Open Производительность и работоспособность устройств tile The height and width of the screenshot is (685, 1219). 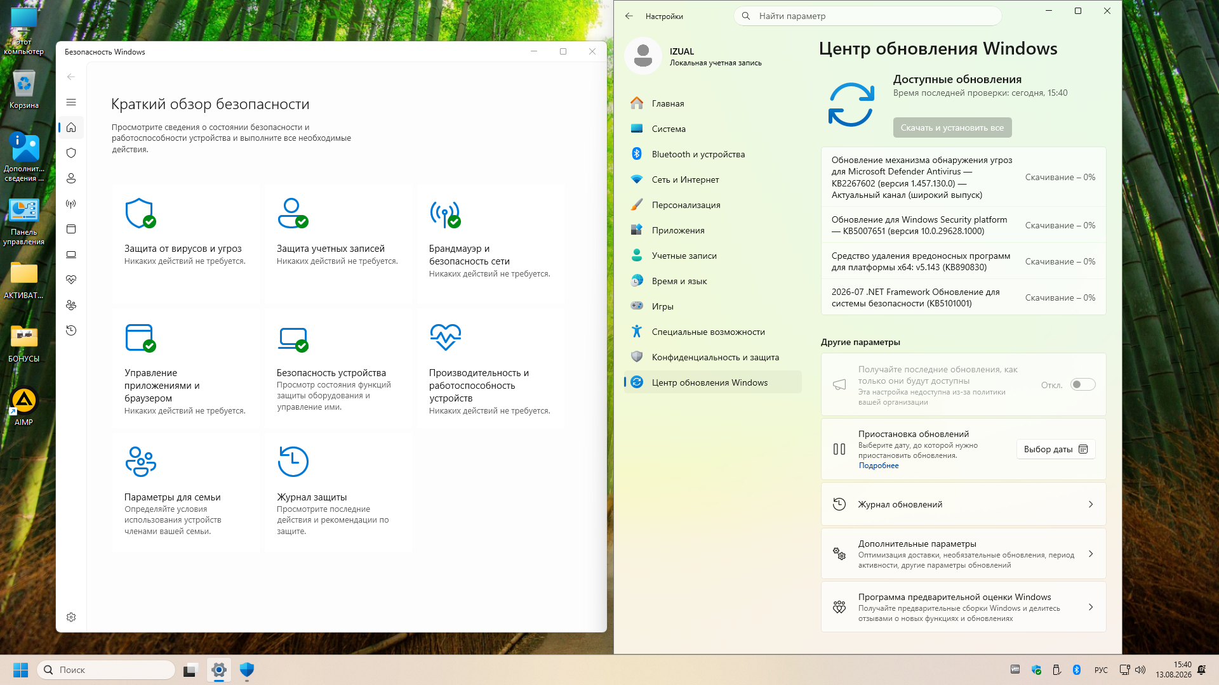pos(490,369)
